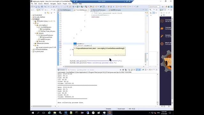Expand the JRE System Library node
The image size is (204, 115).
(x=33, y=21)
